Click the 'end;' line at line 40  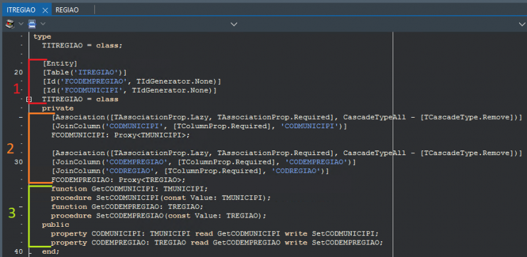[x=51, y=251]
